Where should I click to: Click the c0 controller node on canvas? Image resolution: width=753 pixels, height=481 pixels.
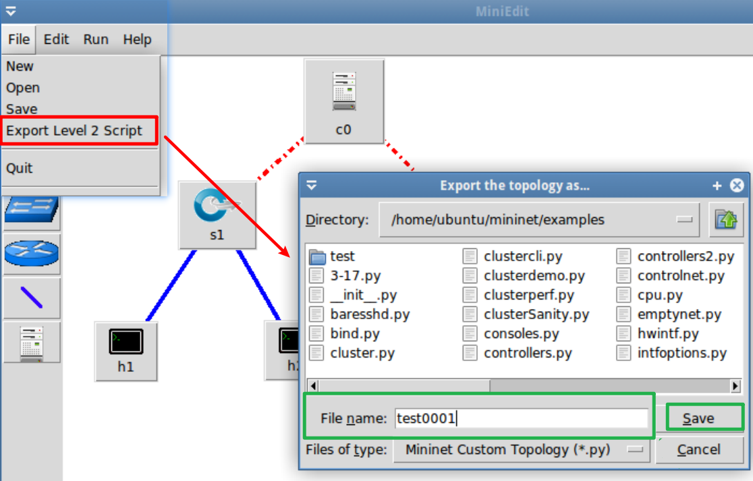coord(344,101)
